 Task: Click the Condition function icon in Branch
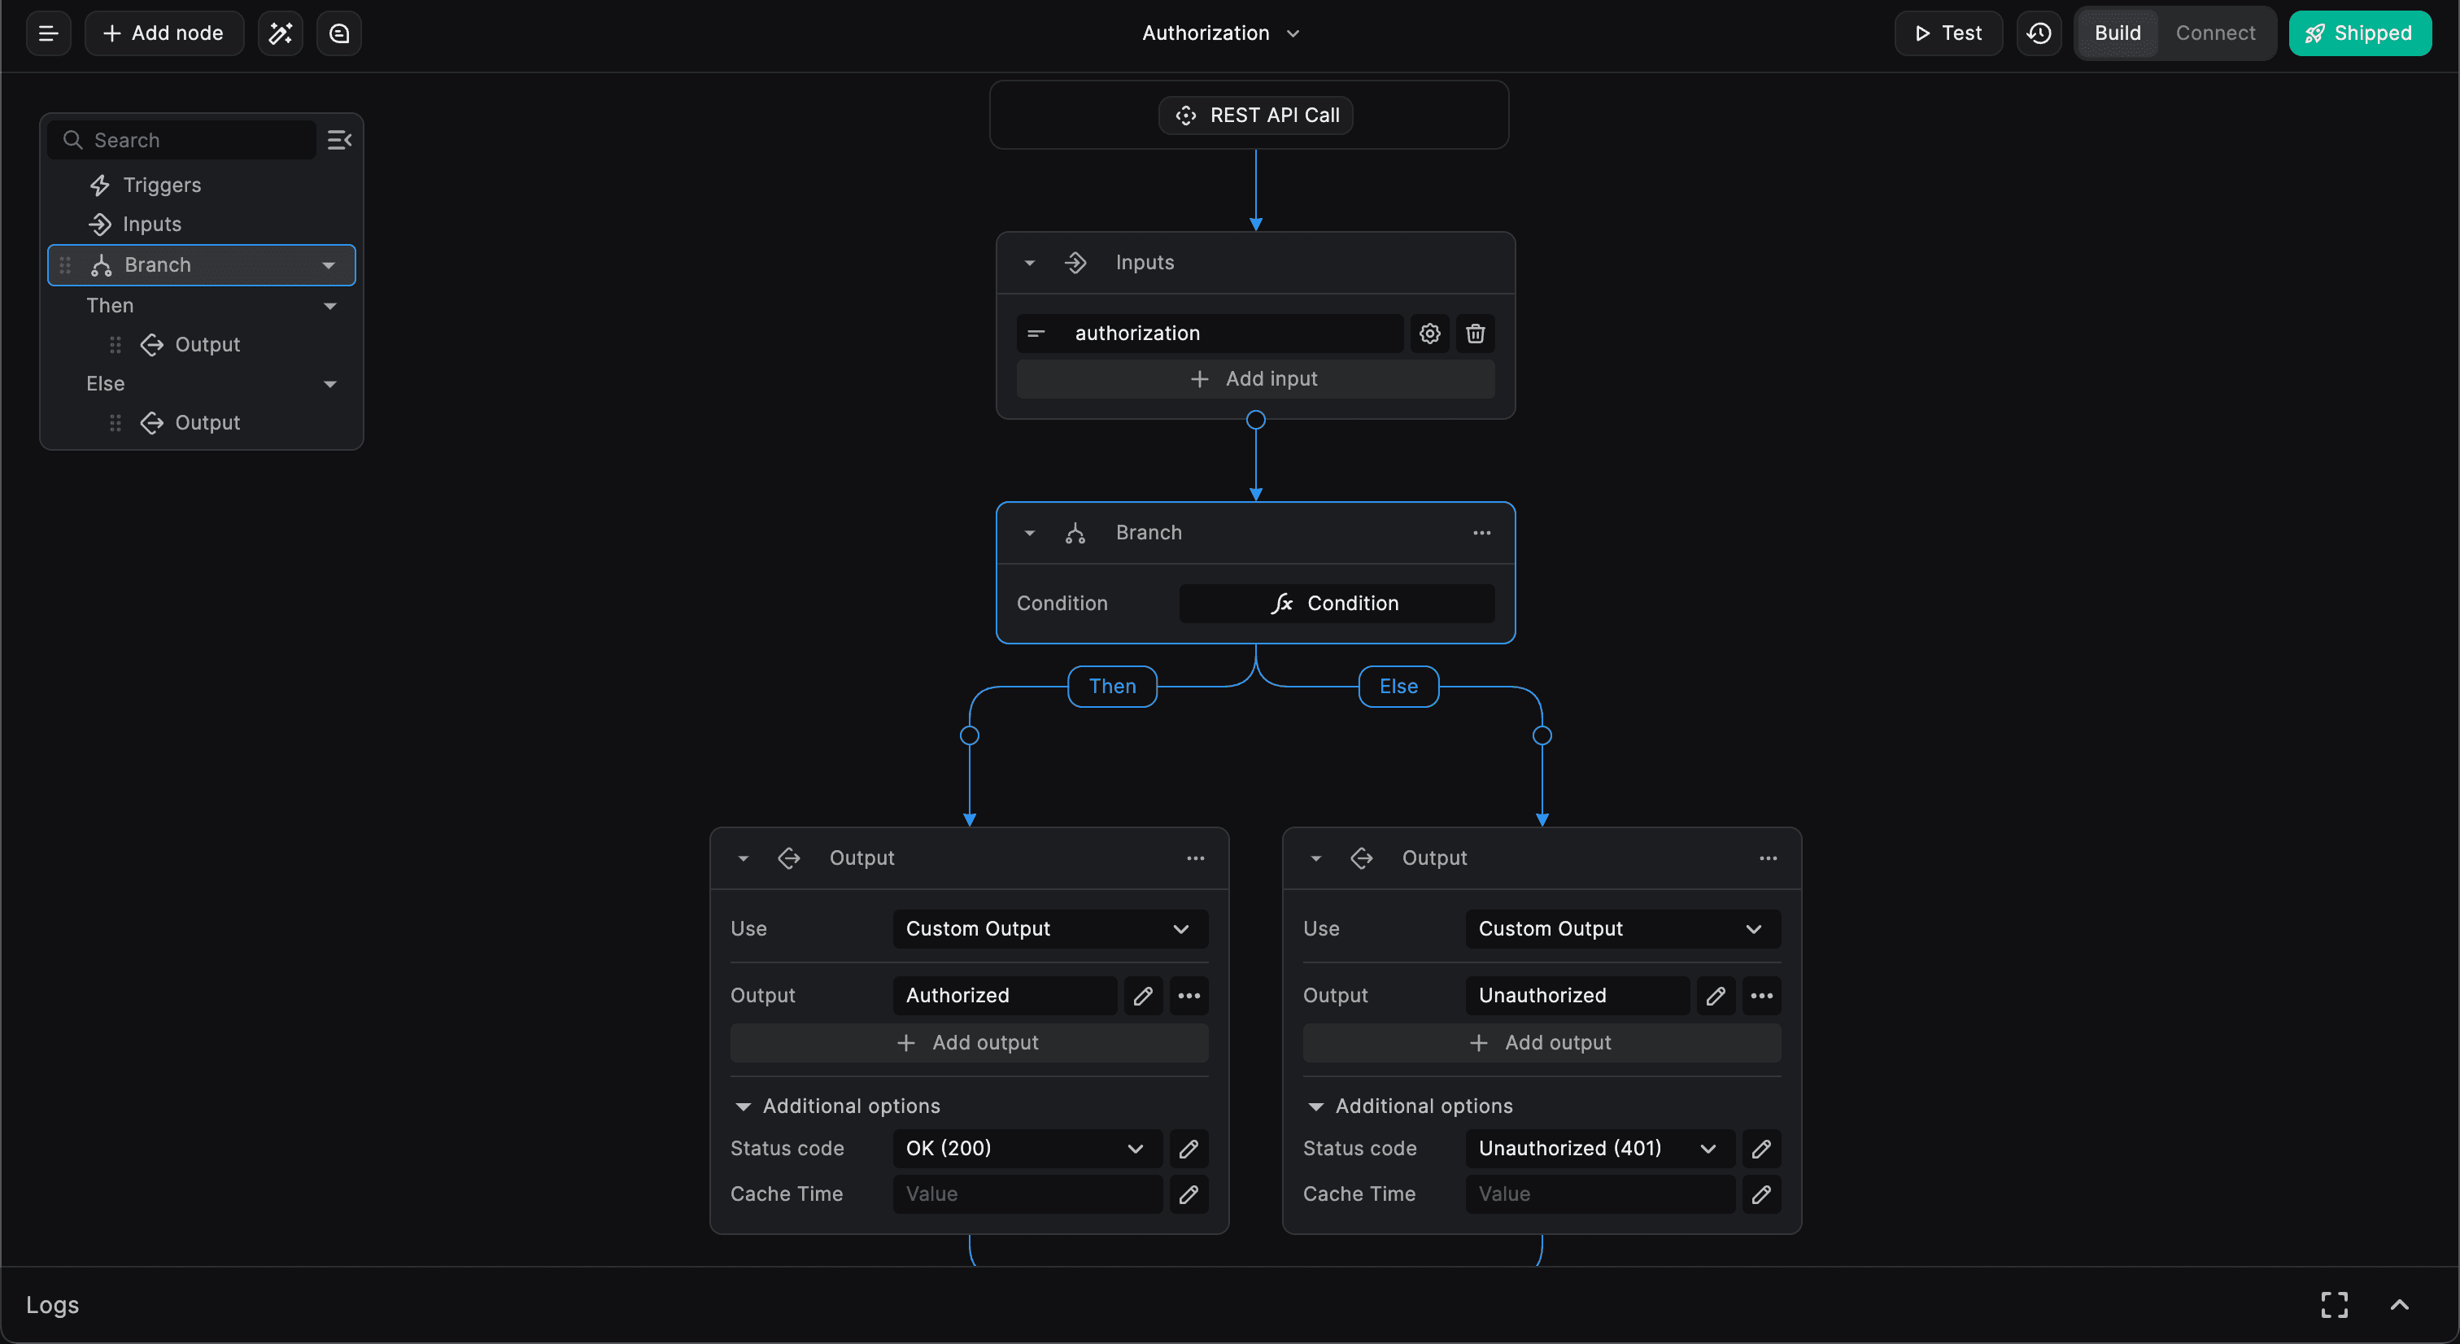1282,603
